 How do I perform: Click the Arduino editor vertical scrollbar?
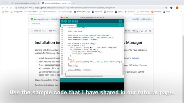pos(123,69)
